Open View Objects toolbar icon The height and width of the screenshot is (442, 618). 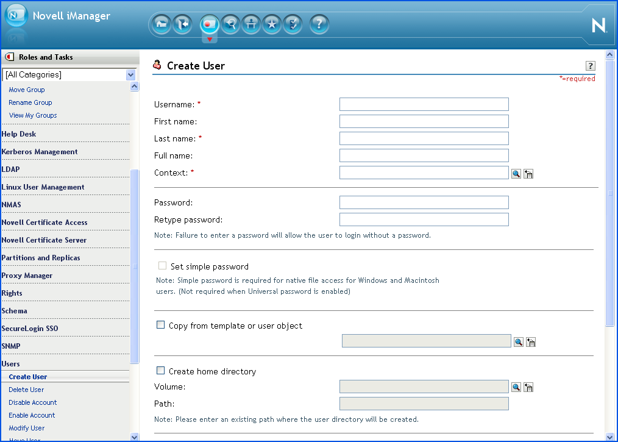(x=230, y=24)
